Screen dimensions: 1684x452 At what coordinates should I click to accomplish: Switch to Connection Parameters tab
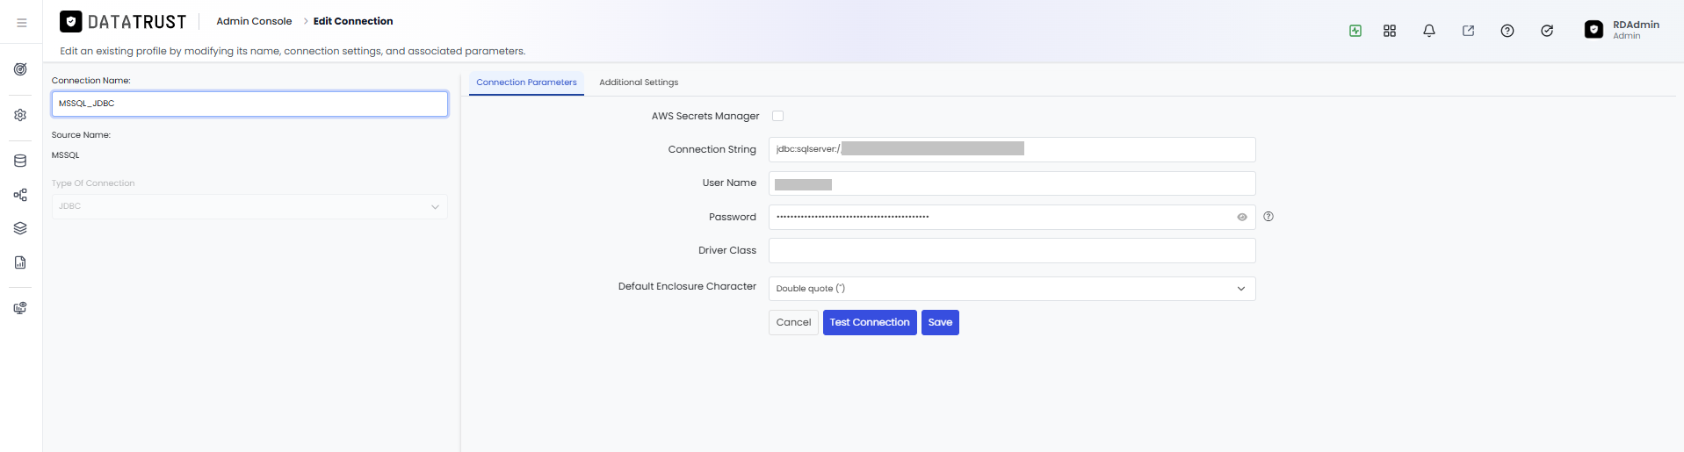pyautogui.click(x=526, y=83)
